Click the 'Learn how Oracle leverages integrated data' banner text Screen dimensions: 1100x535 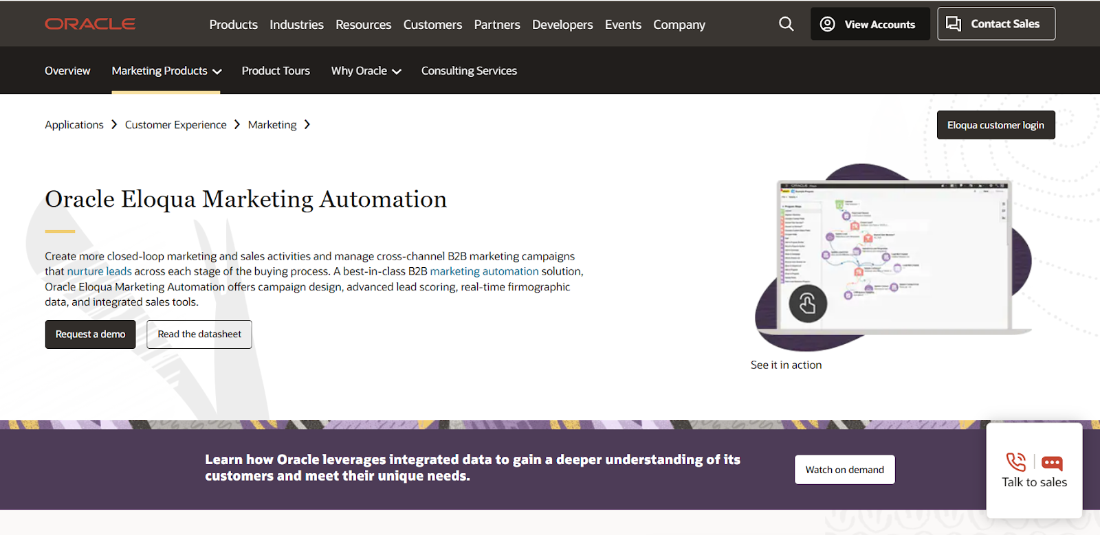point(472,468)
